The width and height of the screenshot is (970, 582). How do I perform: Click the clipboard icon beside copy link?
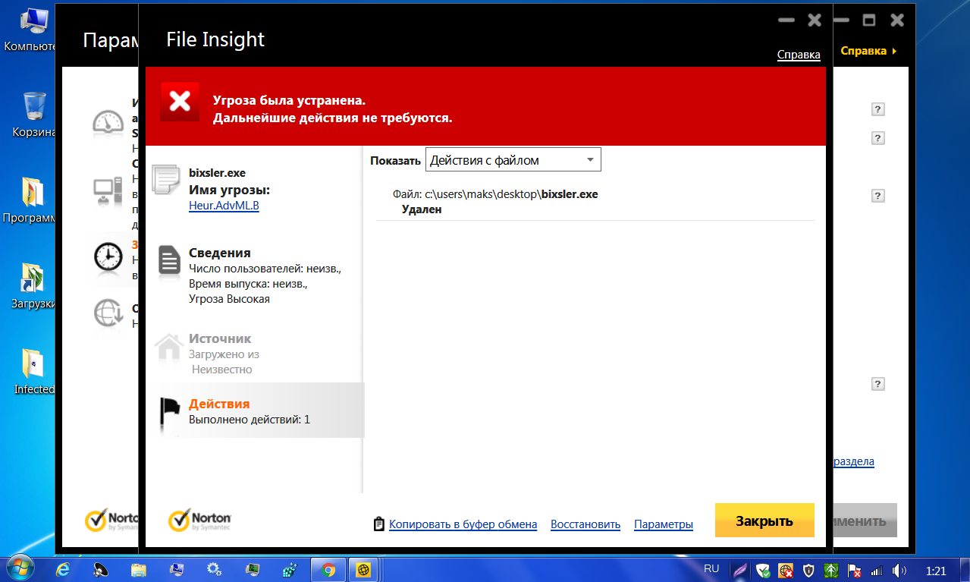(379, 524)
